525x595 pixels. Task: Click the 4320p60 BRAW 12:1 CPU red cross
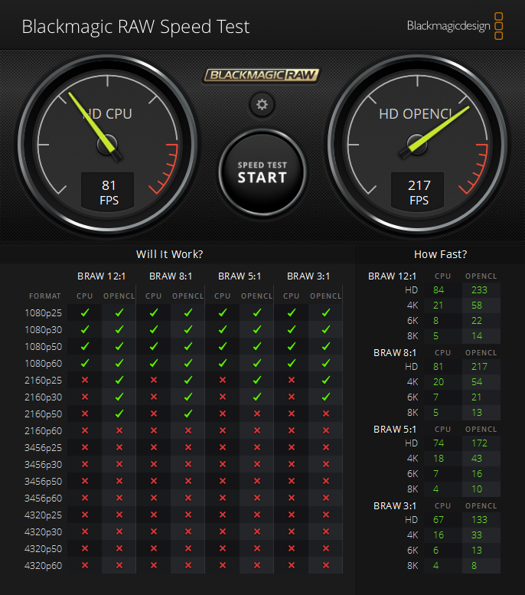tap(85, 565)
